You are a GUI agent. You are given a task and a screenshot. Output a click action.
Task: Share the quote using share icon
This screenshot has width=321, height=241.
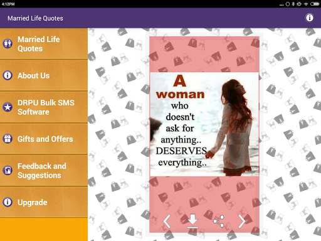(219, 221)
